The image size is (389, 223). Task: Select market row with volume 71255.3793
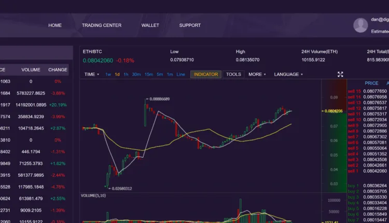point(34,163)
